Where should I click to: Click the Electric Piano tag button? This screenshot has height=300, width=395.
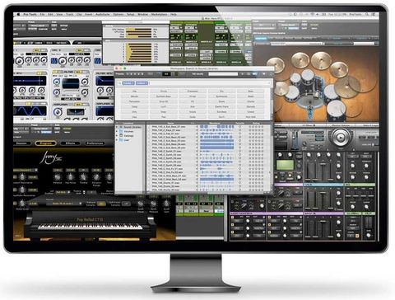(x=221, y=107)
